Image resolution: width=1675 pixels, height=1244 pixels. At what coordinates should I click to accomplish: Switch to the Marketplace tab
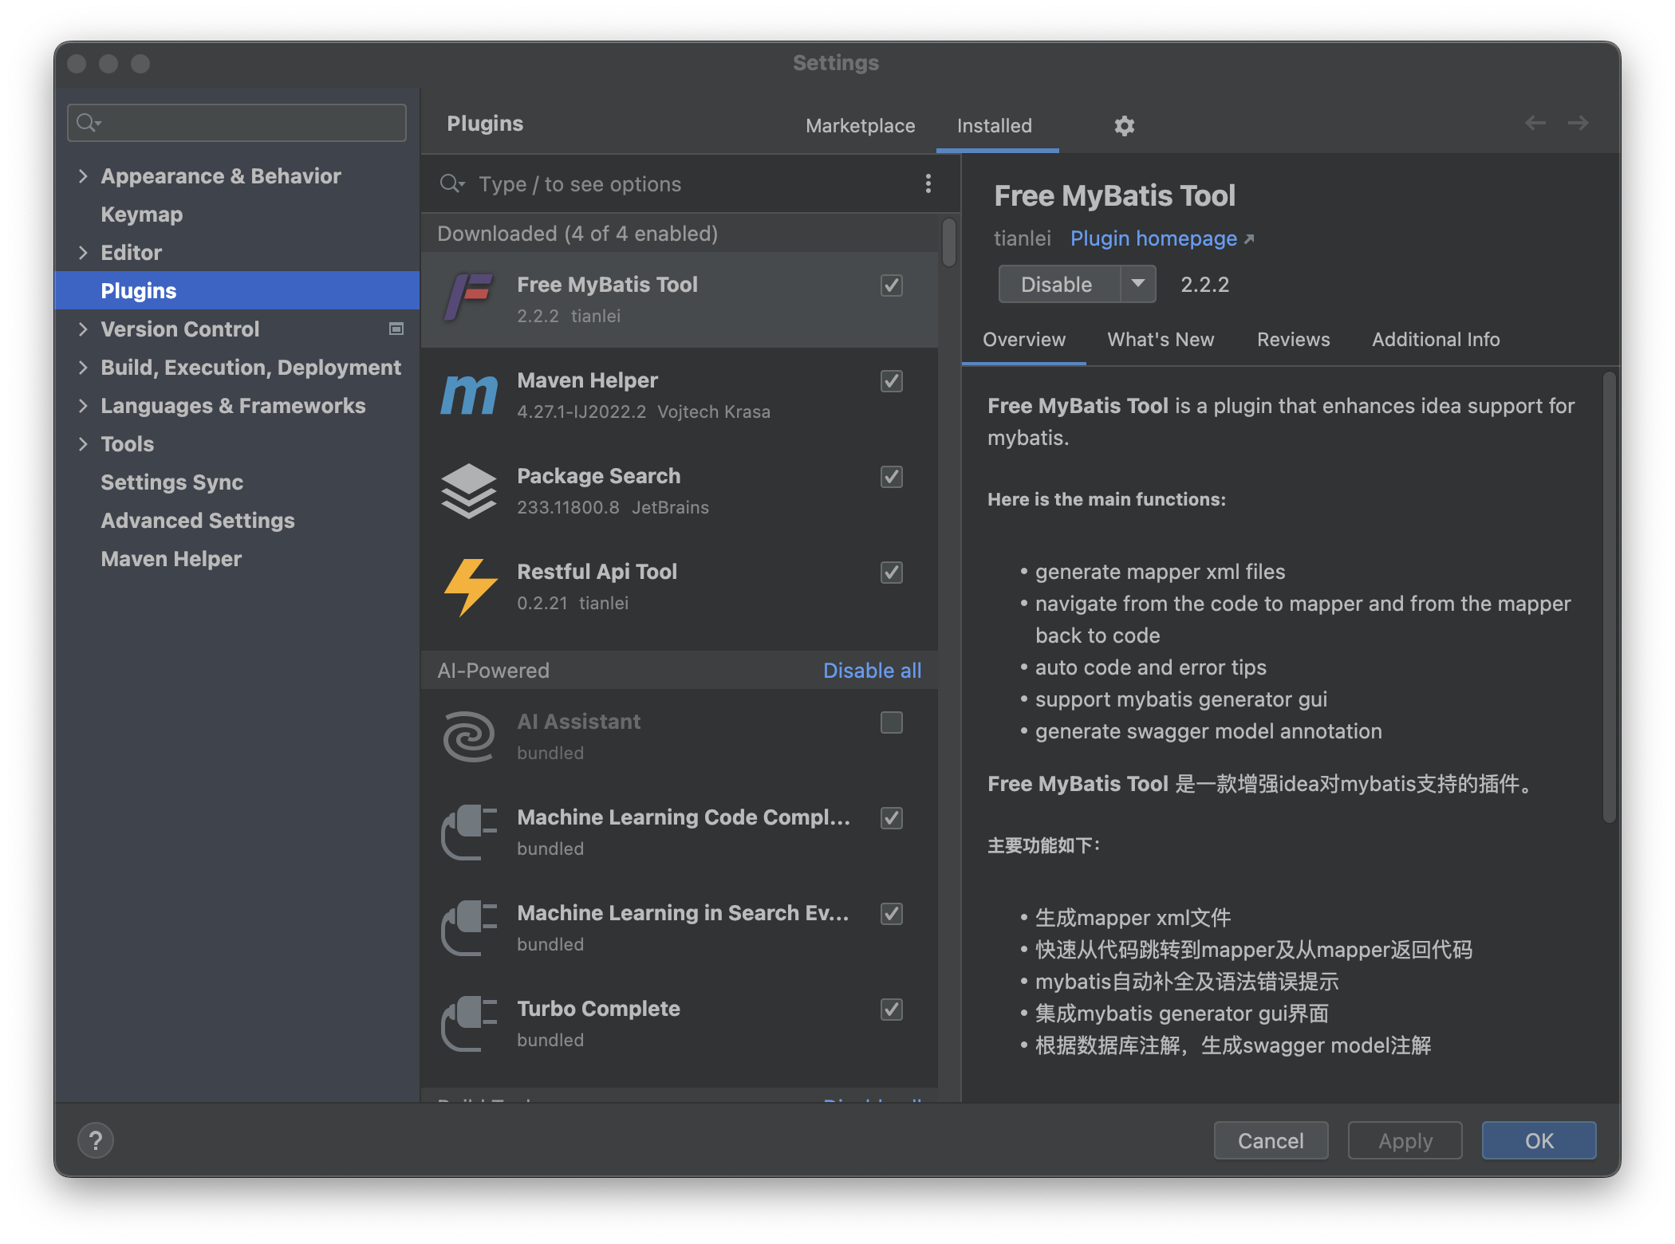tap(860, 126)
